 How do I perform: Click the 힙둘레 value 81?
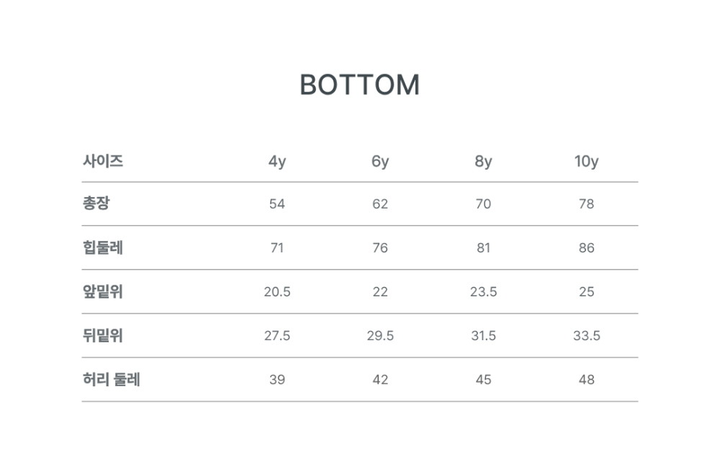coord(483,247)
